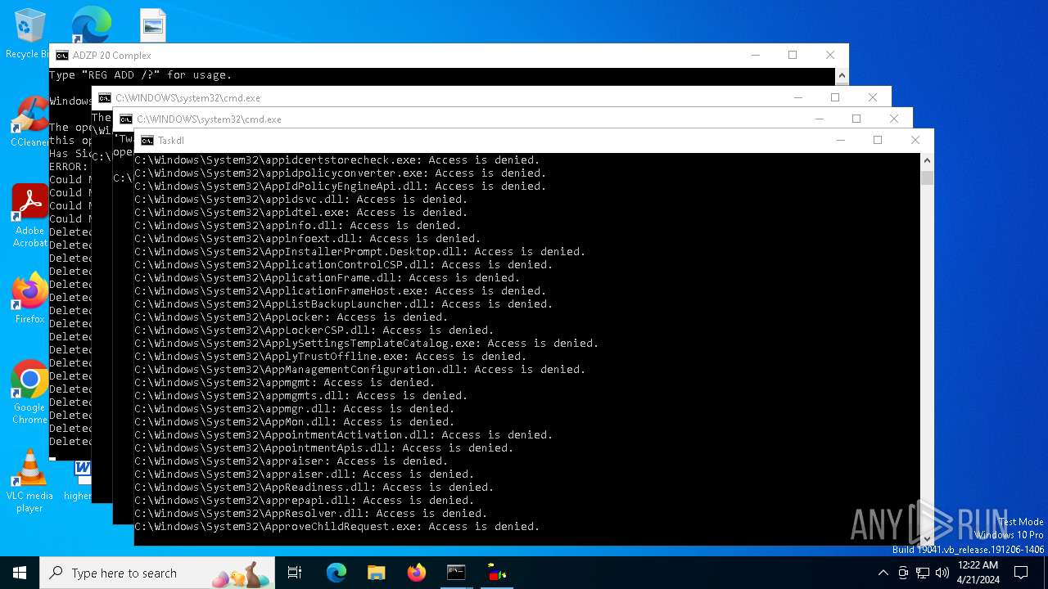Launch CCleaner from the desktop
The width and height of the screenshot is (1048, 589).
point(29,122)
